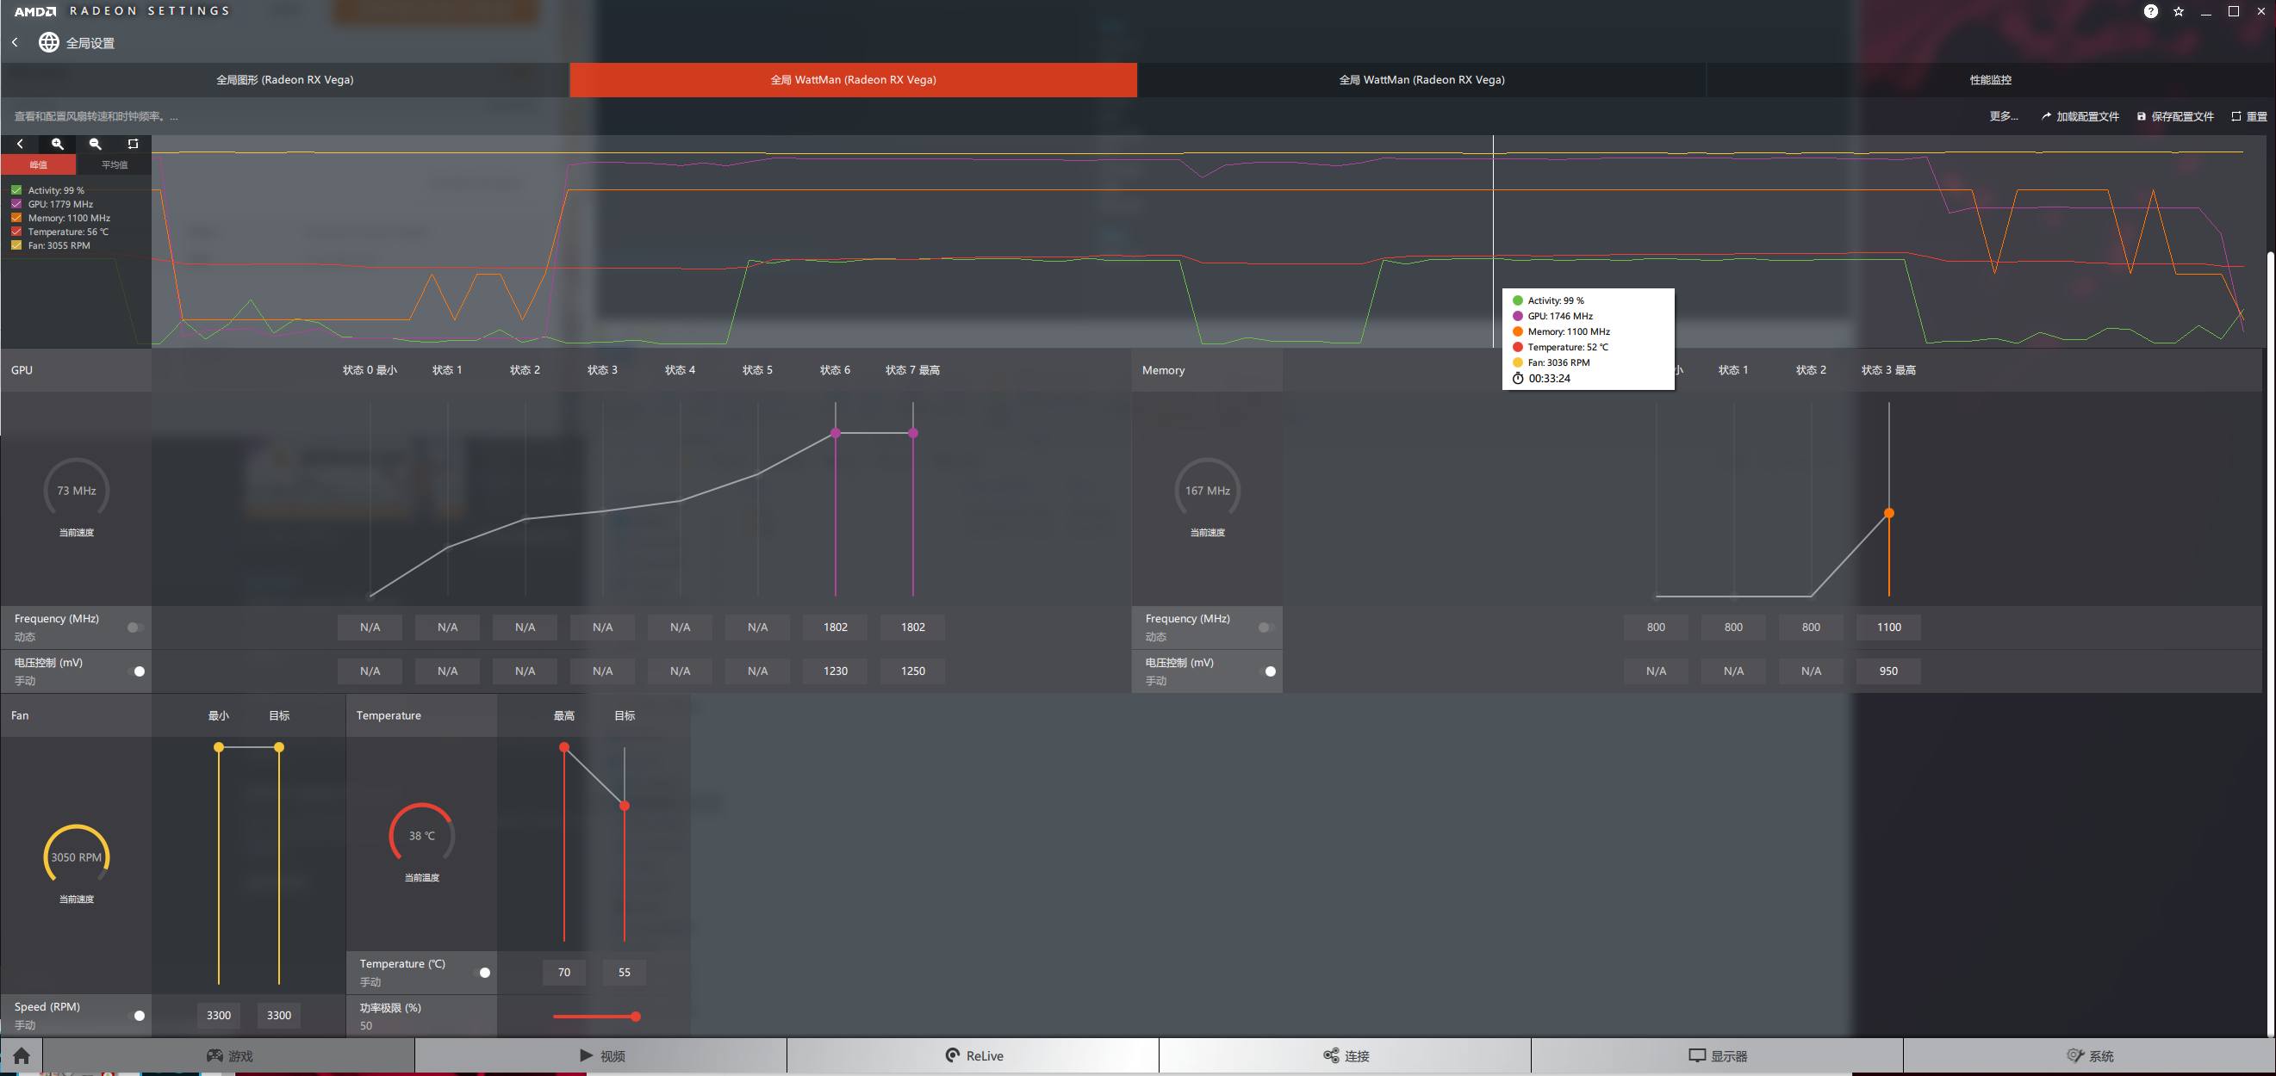Screen dimensions: 2276x1076
Task: Click 保存配置文件 save profile
Action: coord(2174,116)
